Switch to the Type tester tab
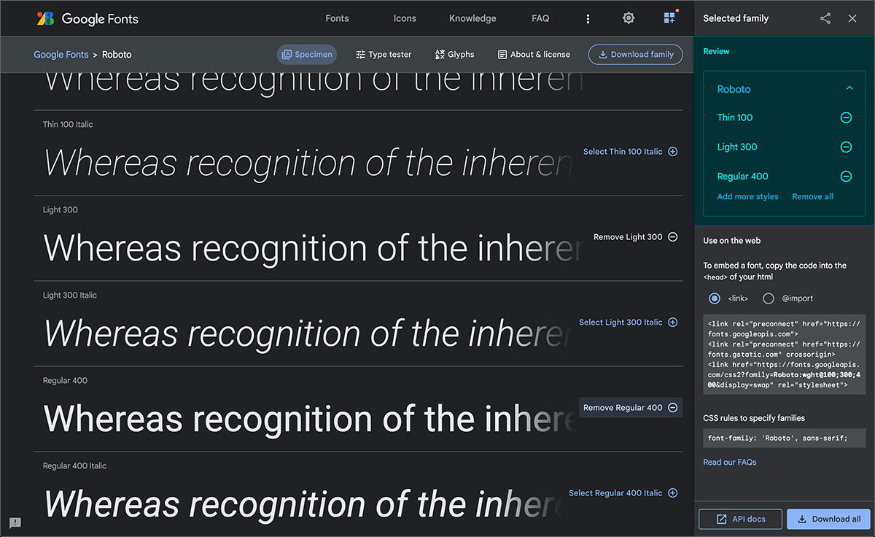 tap(384, 55)
